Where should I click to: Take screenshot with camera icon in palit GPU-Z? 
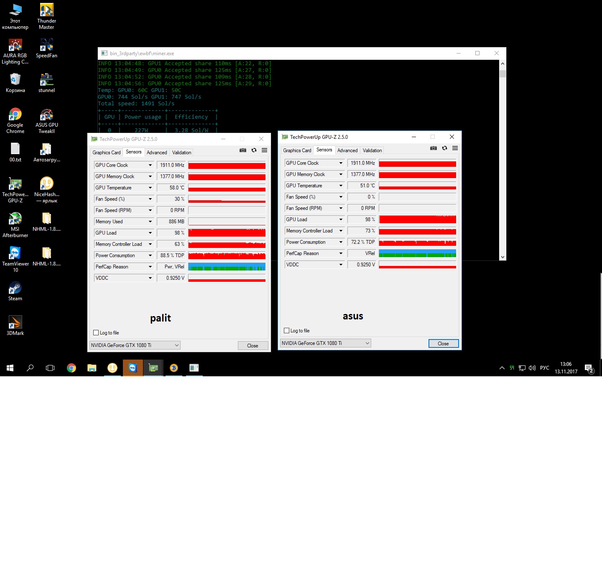pos(243,150)
